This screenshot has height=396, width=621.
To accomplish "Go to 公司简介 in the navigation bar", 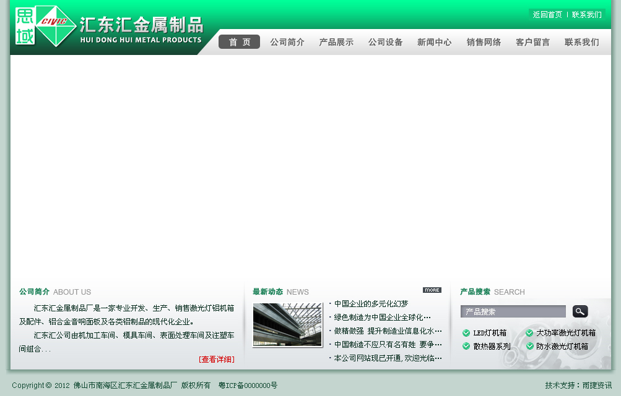I will 287,42.
